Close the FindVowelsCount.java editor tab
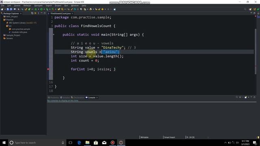This screenshot has height=146, width=260. click(x=72, y=13)
